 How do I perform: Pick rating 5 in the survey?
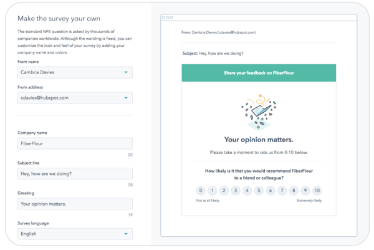[x=259, y=191]
